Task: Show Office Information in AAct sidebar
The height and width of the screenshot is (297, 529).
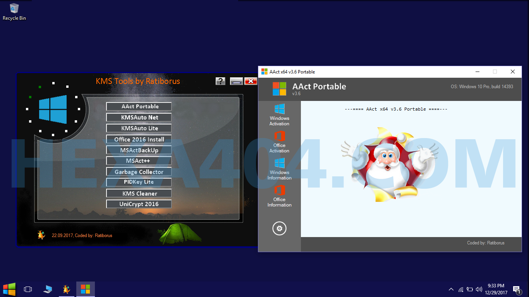Action: (x=279, y=196)
